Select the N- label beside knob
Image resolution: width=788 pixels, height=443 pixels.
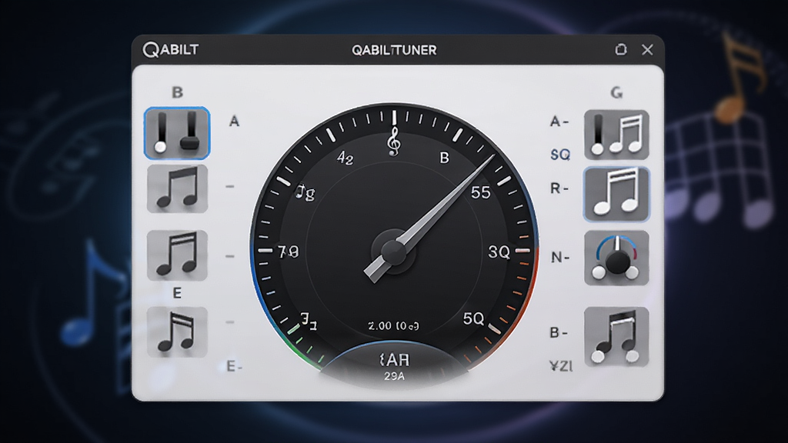coord(560,258)
